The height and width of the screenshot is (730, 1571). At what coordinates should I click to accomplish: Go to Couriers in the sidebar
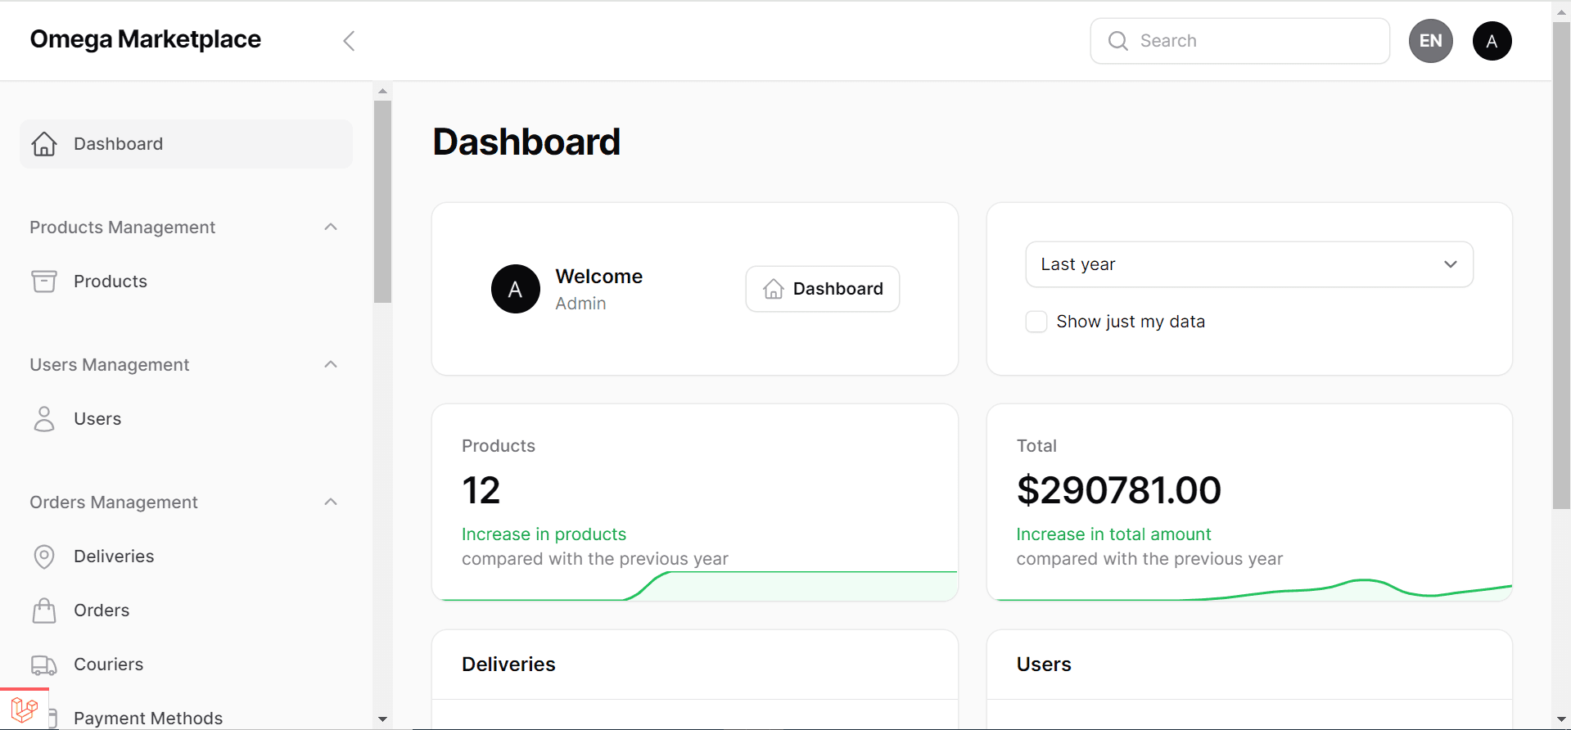pyautogui.click(x=186, y=665)
